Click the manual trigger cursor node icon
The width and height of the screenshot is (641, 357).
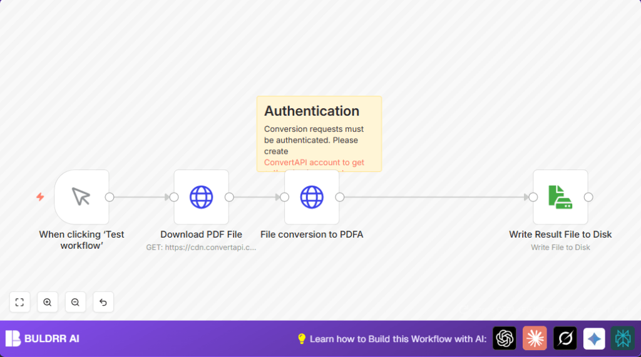tap(81, 197)
